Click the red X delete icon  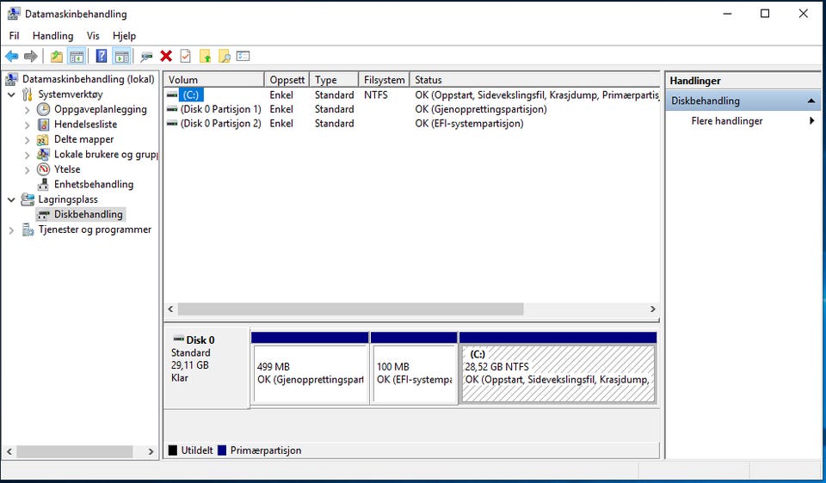tap(166, 57)
